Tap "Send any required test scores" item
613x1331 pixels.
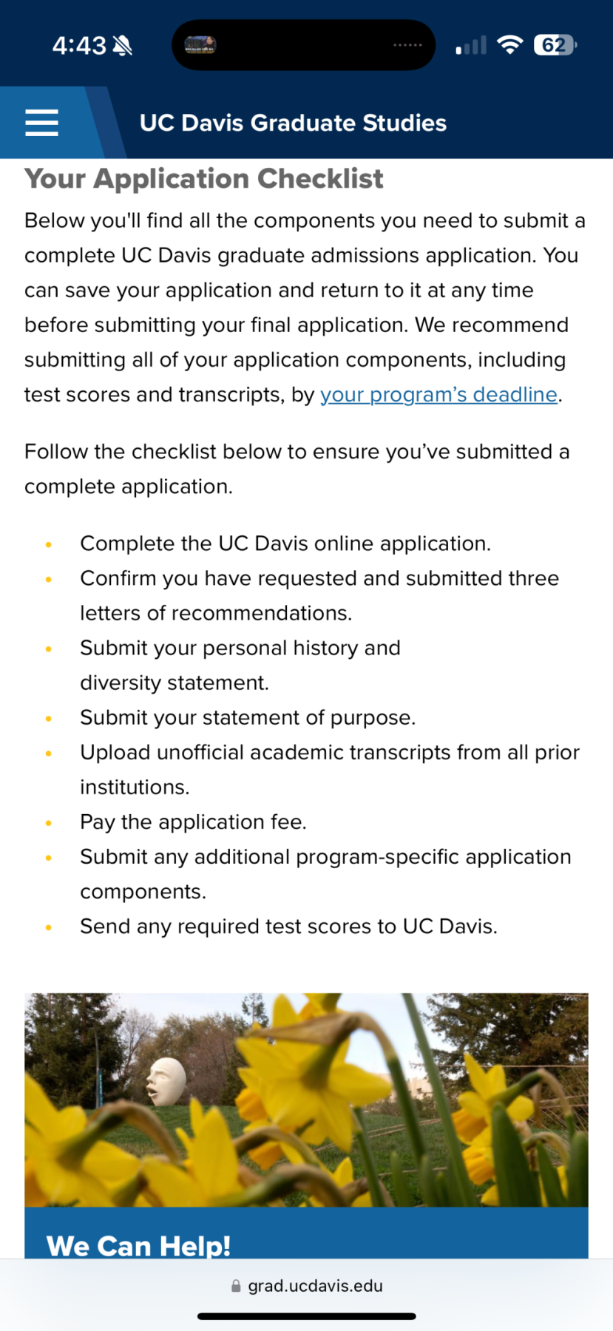point(288,927)
